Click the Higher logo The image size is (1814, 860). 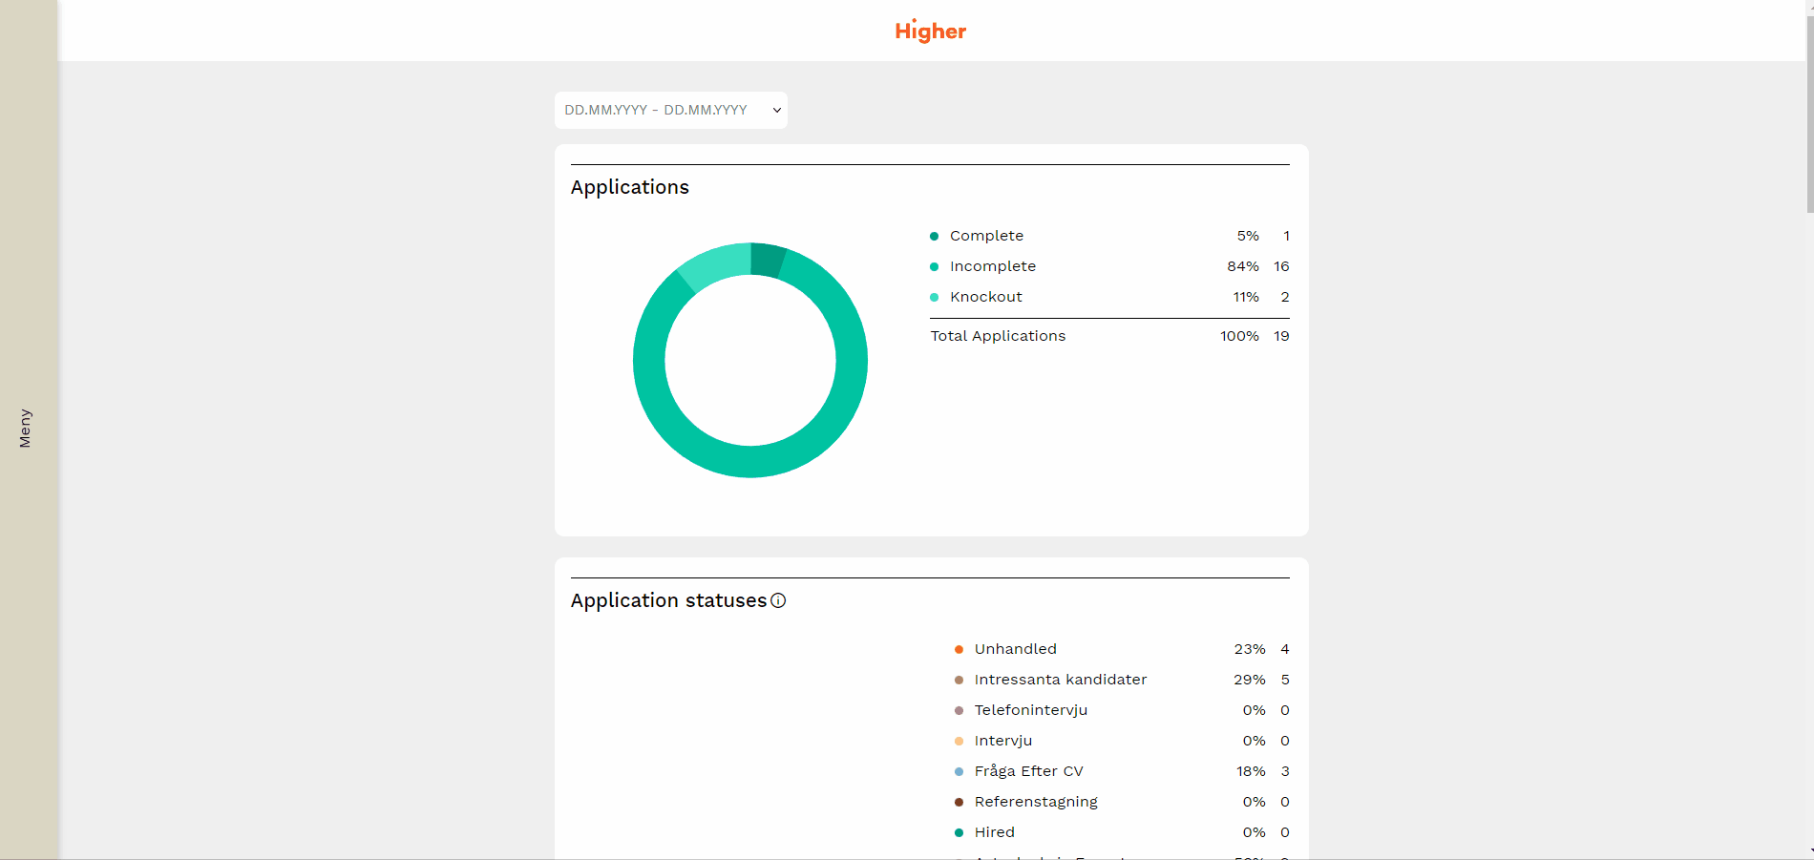(930, 31)
